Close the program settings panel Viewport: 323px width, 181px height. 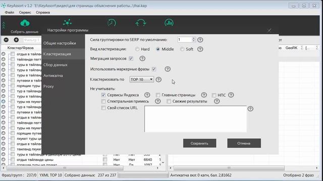(269, 31)
